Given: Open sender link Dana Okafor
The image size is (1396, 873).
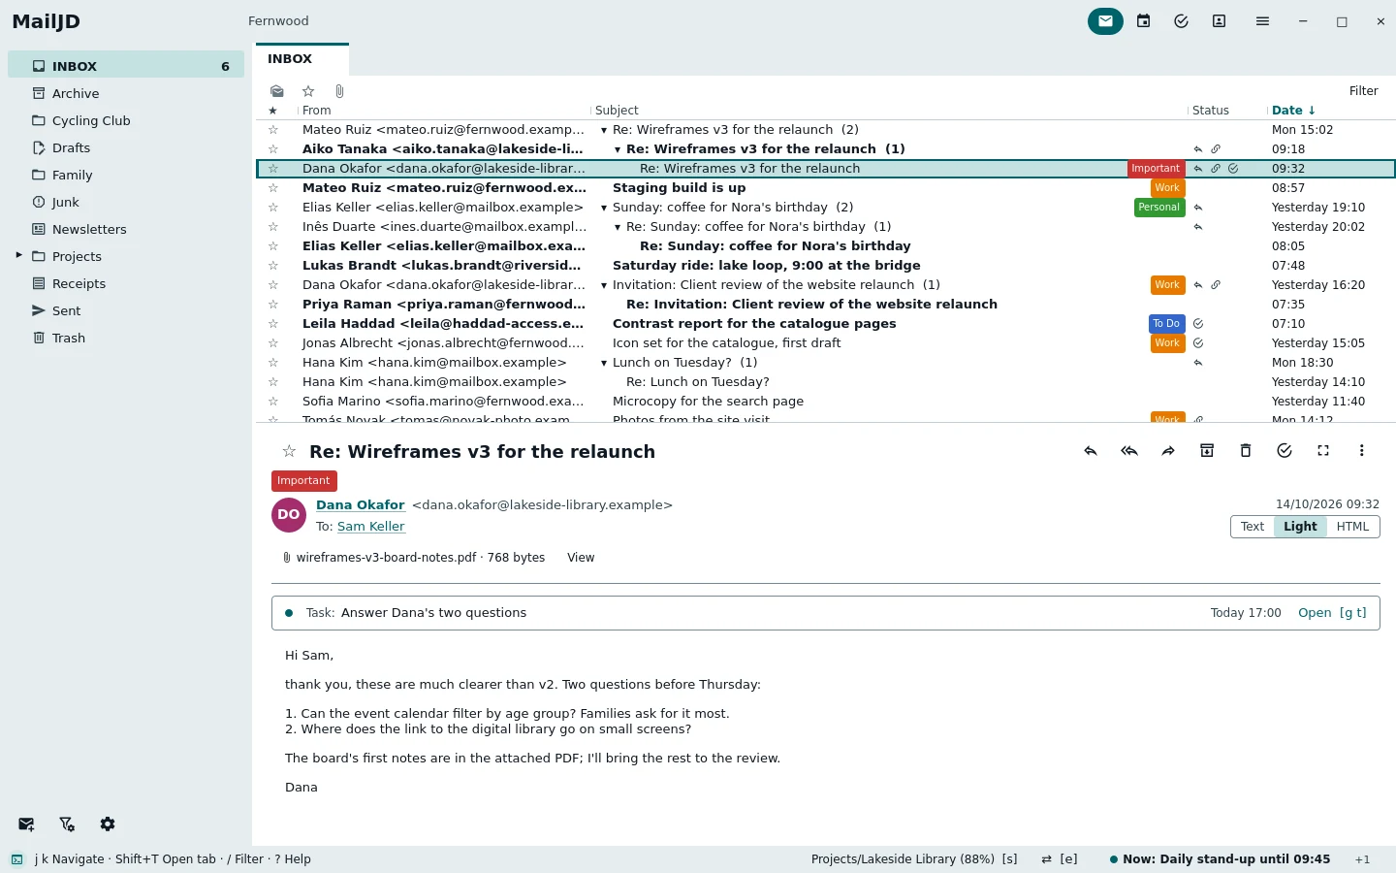Looking at the screenshot, I should click(361, 505).
